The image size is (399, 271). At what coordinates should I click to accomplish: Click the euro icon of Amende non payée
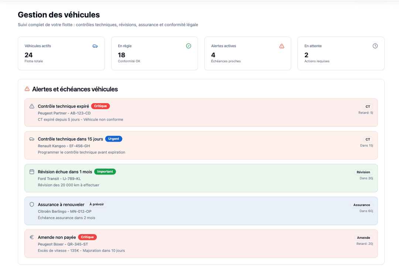pos(32,237)
